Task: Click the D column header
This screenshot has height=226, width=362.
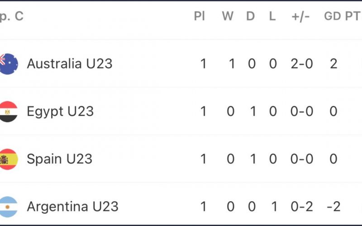Action: tap(251, 16)
